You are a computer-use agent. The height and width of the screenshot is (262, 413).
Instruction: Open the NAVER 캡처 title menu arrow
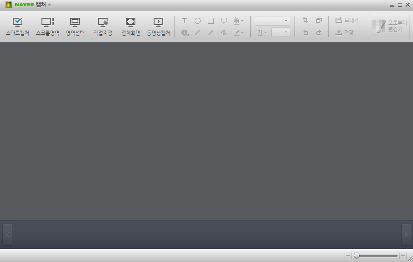[x=50, y=5]
